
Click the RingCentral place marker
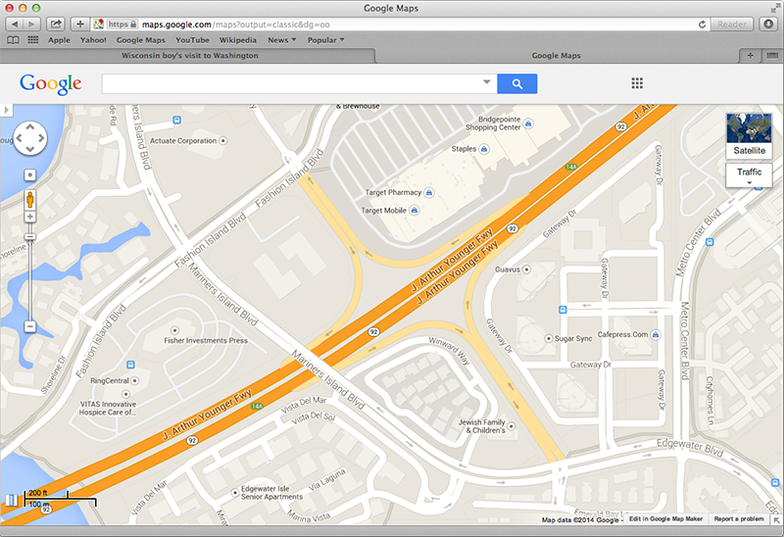tap(134, 381)
